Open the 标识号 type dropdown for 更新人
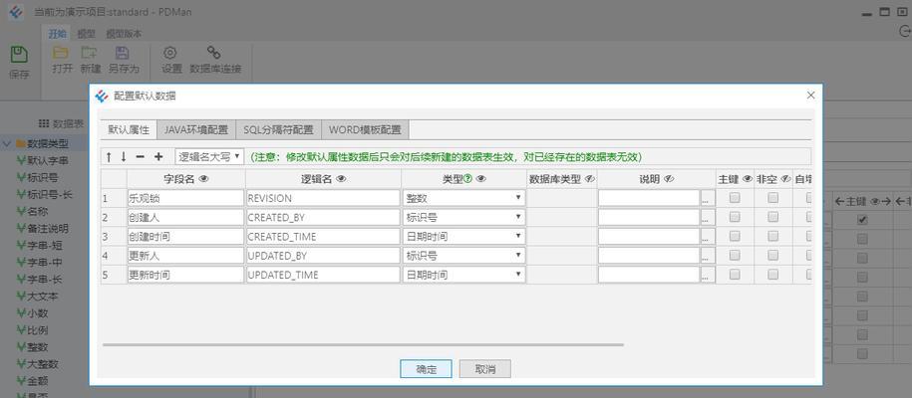Screen dimensions: 912x398 coord(463,256)
